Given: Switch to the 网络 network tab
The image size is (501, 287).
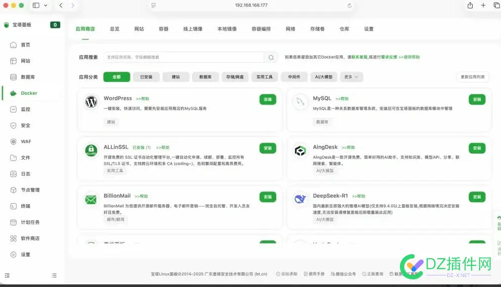Looking at the screenshot, I should pos(291,29).
